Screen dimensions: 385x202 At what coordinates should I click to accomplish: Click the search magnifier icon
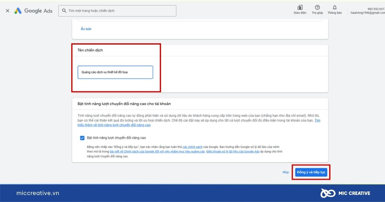point(64,11)
